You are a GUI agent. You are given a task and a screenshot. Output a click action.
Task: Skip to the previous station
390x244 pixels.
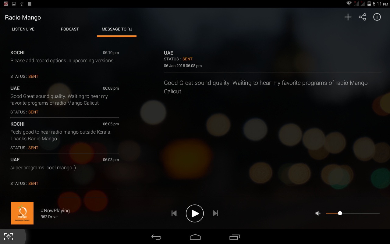pyautogui.click(x=174, y=213)
